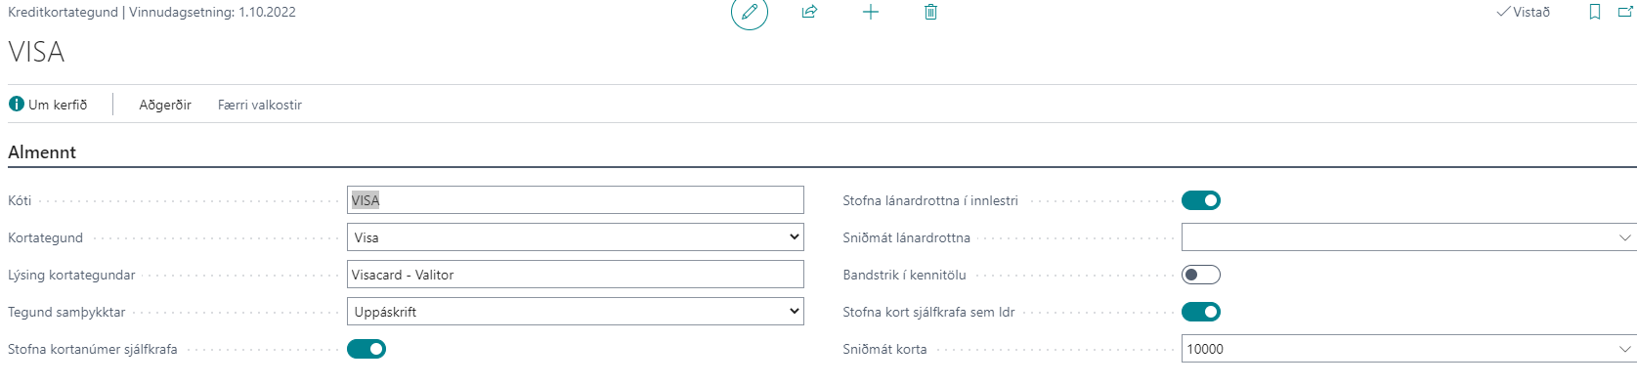Toggle Stofna kort sjálfkrafa sem ldr
This screenshot has height=385, width=1637.
1201,312
